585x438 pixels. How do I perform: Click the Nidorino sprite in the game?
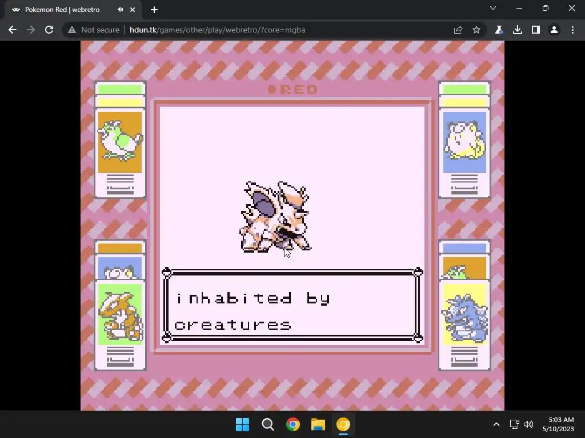[x=275, y=217]
